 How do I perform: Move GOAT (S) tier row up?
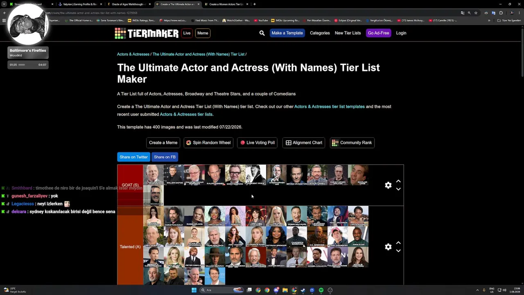pos(398,181)
